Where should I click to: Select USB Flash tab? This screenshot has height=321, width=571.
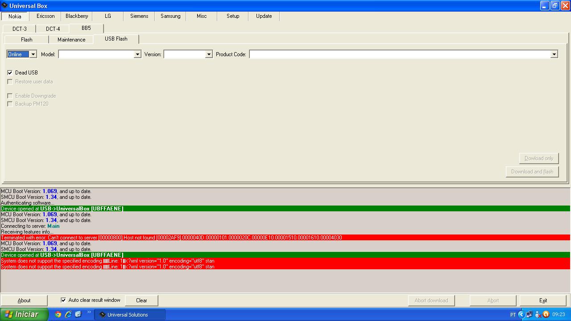tap(116, 39)
